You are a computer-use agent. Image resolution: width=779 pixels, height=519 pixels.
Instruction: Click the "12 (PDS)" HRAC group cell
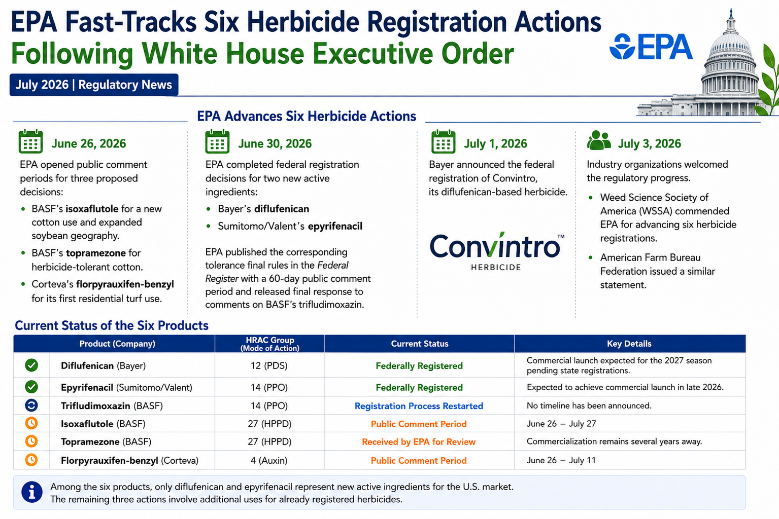pos(269,365)
